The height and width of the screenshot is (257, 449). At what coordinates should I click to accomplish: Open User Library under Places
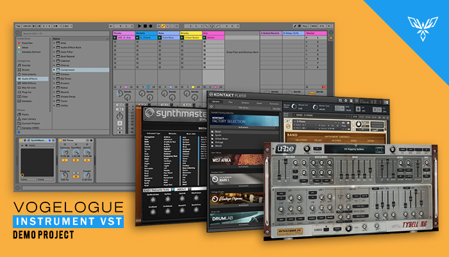[27, 119]
